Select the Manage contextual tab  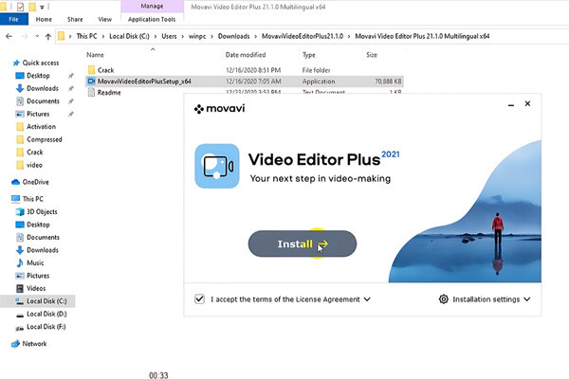pos(152,7)
